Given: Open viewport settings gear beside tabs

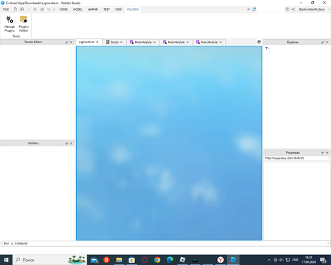Looking at the screenshot, I should coord(259,42).
